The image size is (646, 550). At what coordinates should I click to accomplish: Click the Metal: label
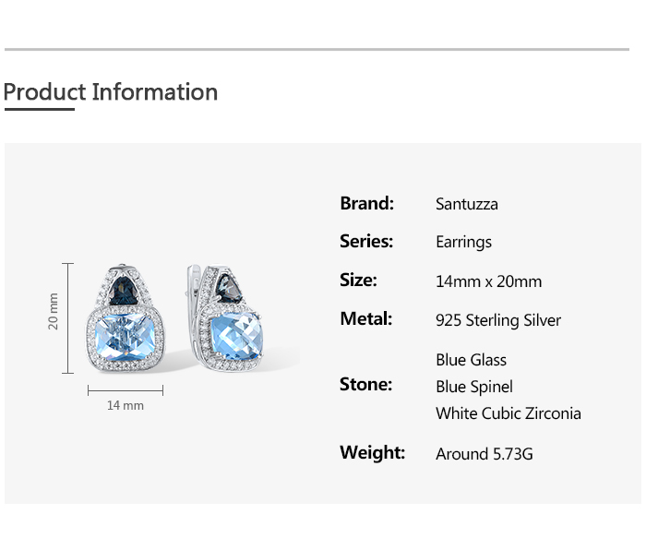(x=366, y=318)
